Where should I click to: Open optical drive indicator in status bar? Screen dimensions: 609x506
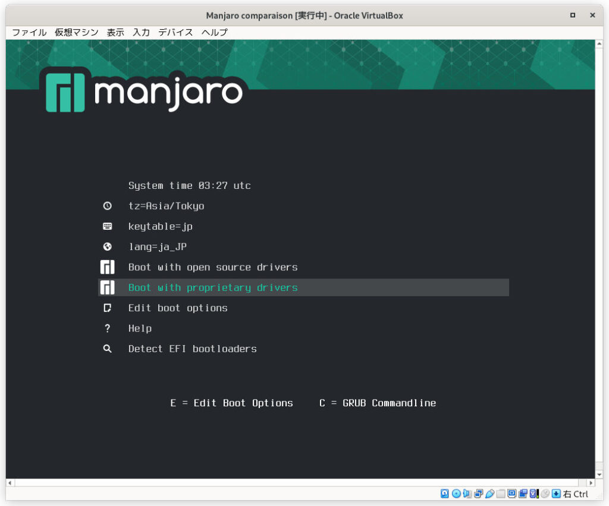[456, 494]
